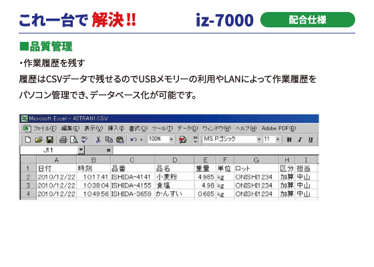Open the データ(D) menu
The image size is (374, 267).
188,128
